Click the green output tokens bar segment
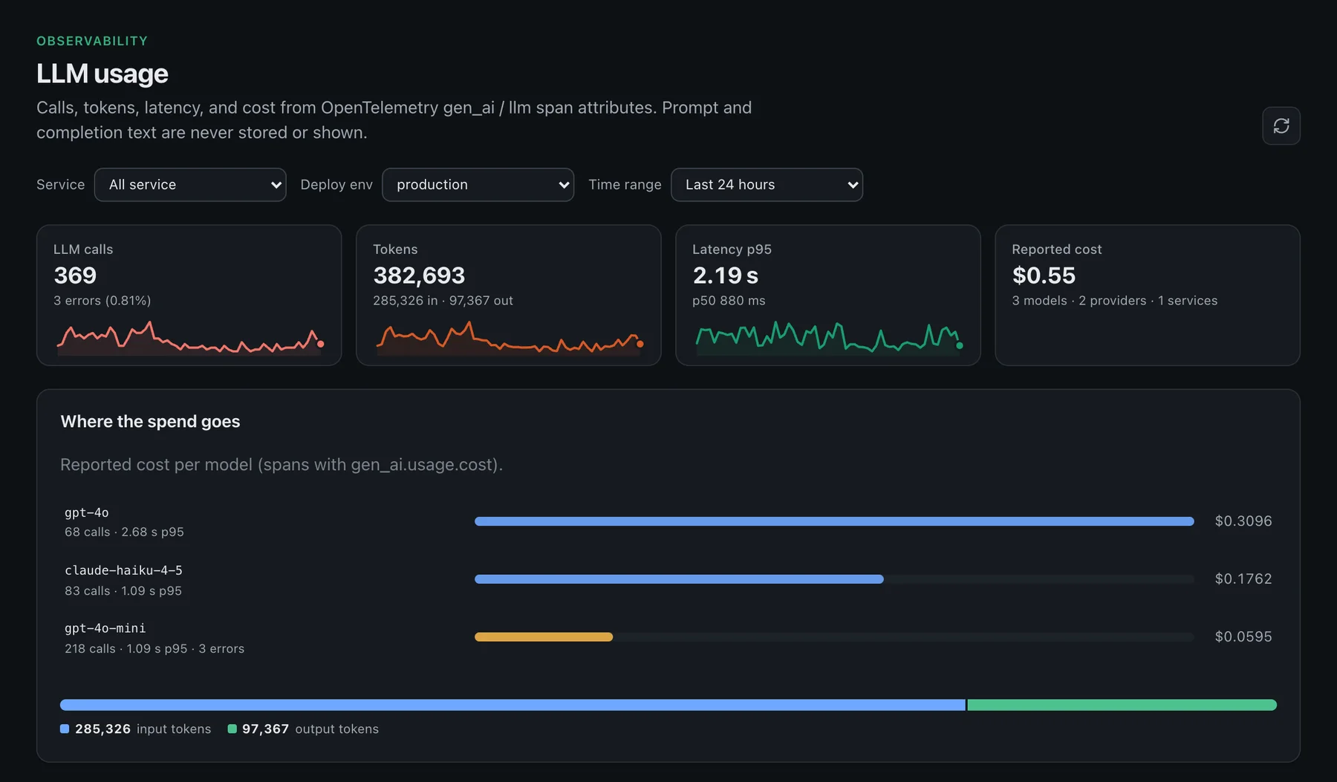 1122,705
